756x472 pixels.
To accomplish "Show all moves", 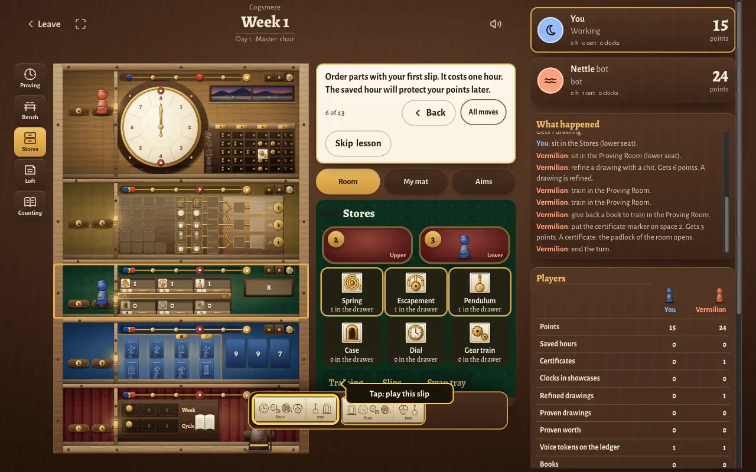I will coord(483,112).
